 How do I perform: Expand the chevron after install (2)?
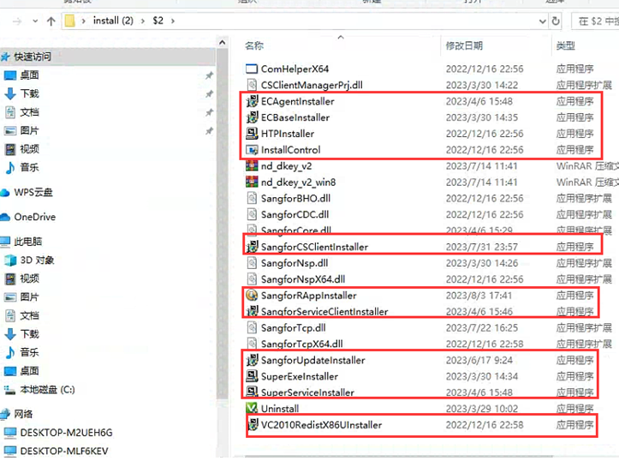(x=142, y=21)
